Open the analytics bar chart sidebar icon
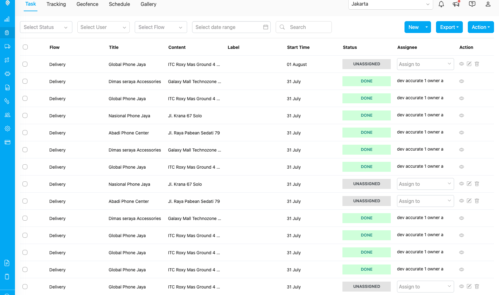This screenshot has width=499, height=295. pos(7,19)
